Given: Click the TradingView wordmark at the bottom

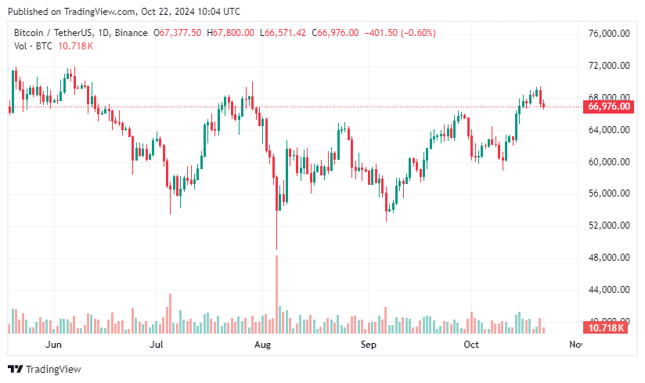Looking at the screenshot, I should [x=53, y=369].
